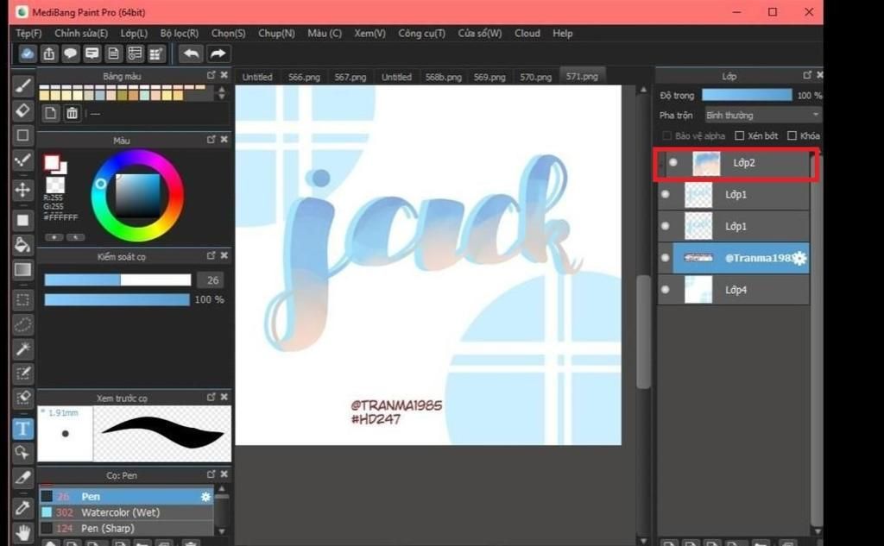The height and width of the screenshot is (546, 884).
Task: Click the Undo arrow in toolbar
Action: point(191,54)
